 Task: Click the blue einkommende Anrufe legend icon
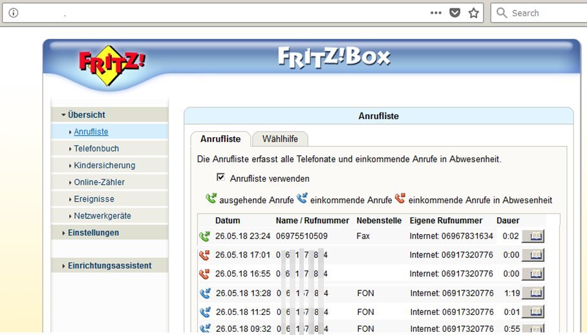(x=302, y=198)
